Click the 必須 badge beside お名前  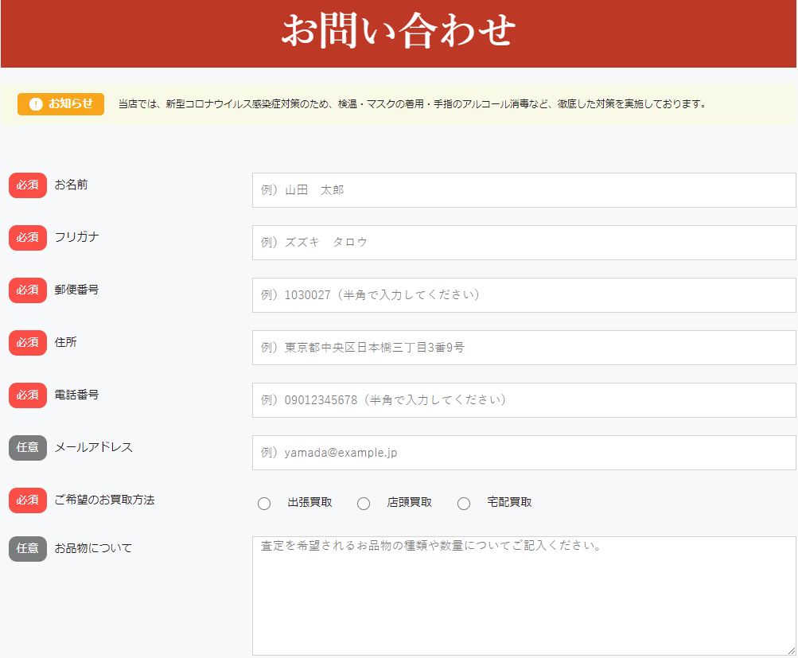click(28, 185)
